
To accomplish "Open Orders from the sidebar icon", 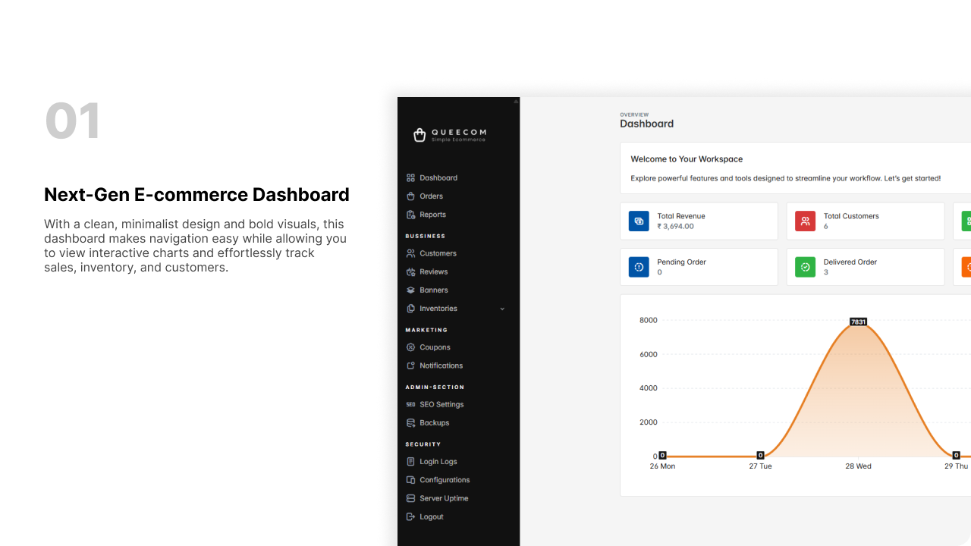I will coord(410,196).
